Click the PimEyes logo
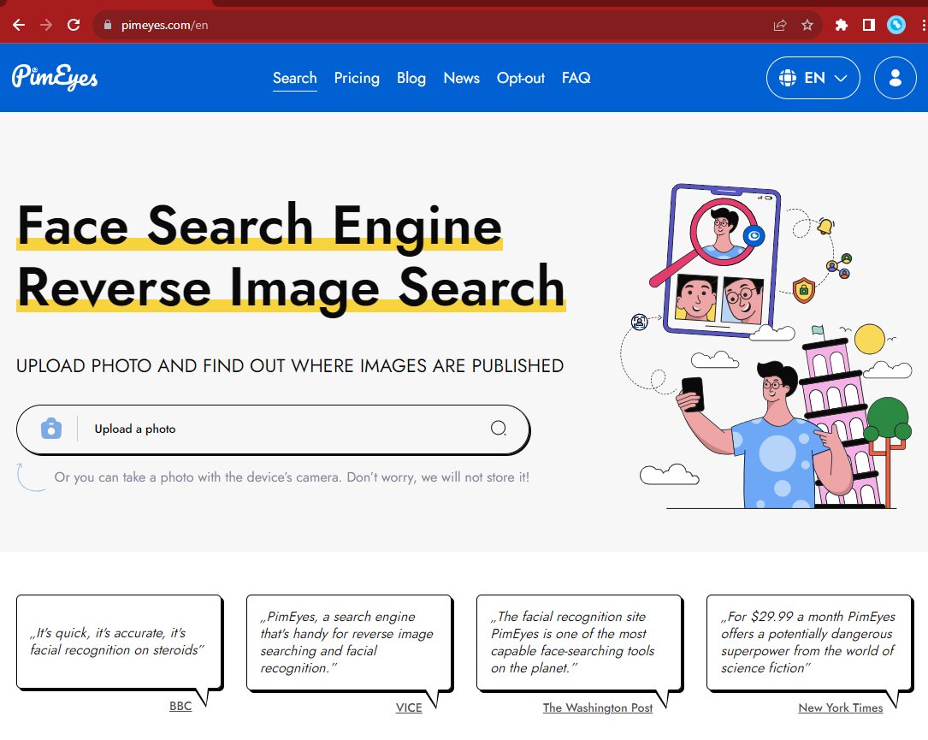The height and width of the screenshot is (740, 928). [55, 77]
